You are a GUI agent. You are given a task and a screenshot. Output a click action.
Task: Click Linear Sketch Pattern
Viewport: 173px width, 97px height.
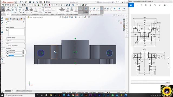[x=49, y=10]
